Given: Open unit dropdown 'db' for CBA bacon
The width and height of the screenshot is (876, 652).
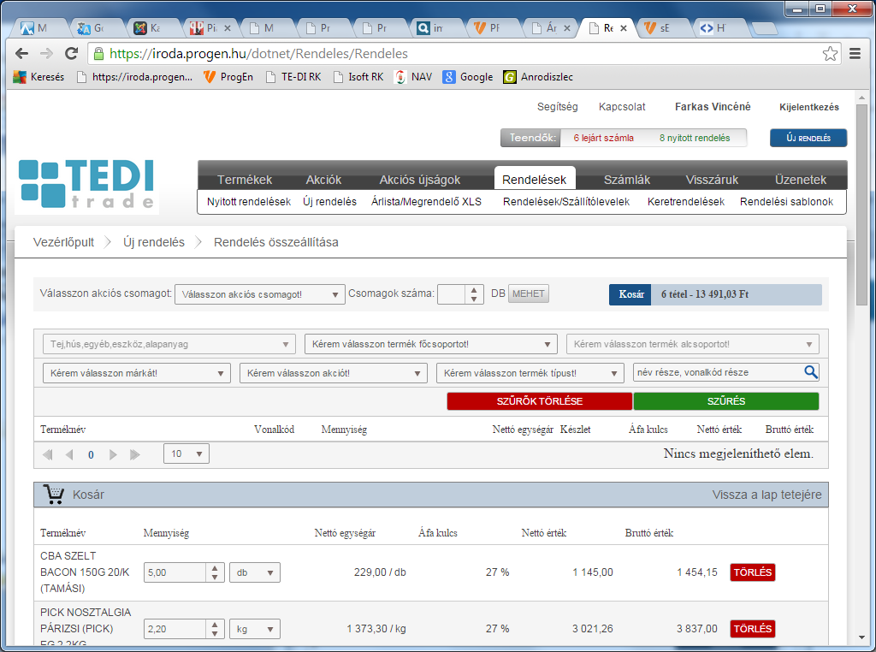Looking at the screenshot, I should click(x=255, y=572).
